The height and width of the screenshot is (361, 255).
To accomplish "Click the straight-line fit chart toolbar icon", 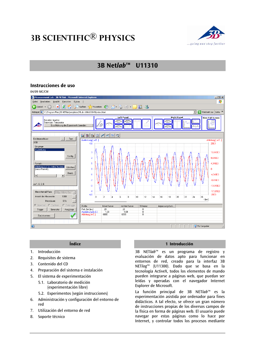I will [x=103, y=135].
